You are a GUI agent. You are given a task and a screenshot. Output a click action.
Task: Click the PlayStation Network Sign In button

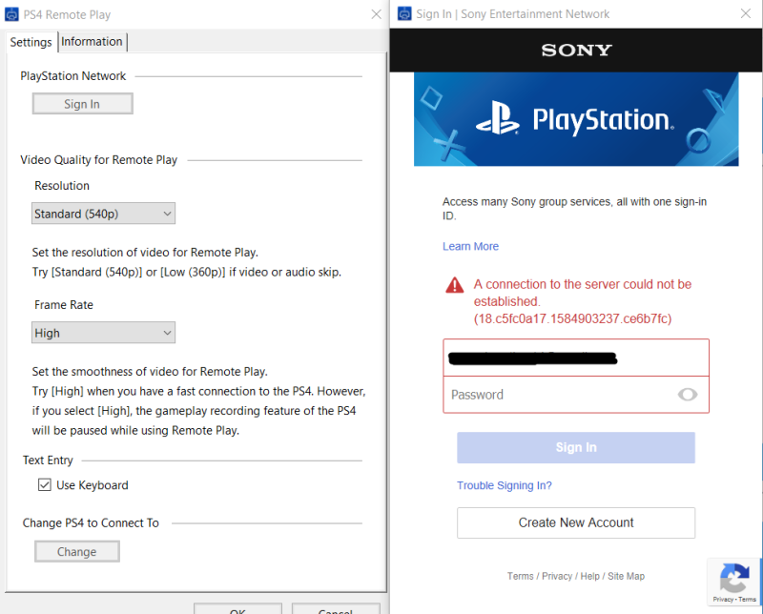[83, 104]
